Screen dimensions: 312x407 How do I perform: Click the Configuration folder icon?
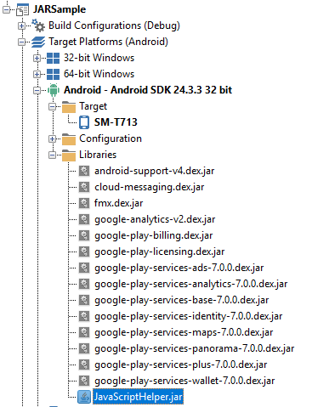tap(69, 139)
